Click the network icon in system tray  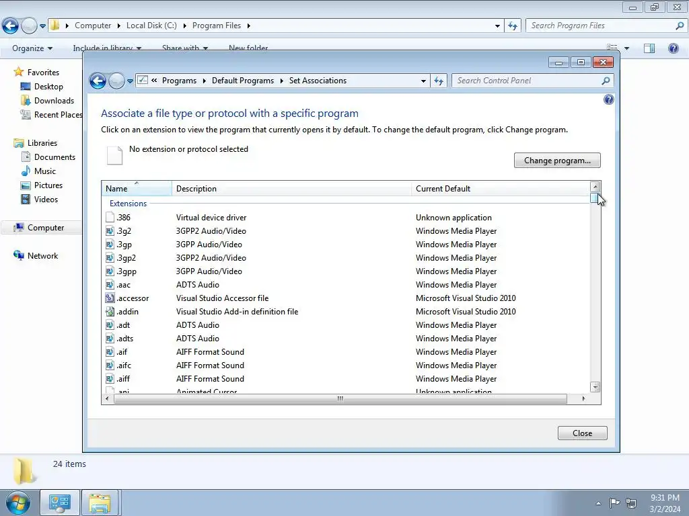pos(631,503)
